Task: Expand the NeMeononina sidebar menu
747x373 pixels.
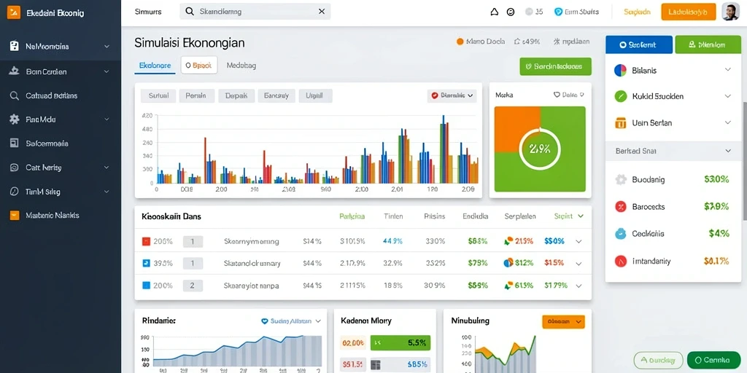Action: (107, 47)
